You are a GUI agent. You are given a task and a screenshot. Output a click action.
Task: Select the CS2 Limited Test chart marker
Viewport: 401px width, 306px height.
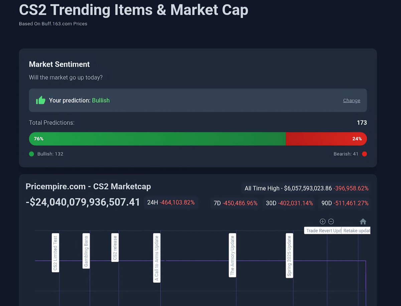tap(55, 253)
